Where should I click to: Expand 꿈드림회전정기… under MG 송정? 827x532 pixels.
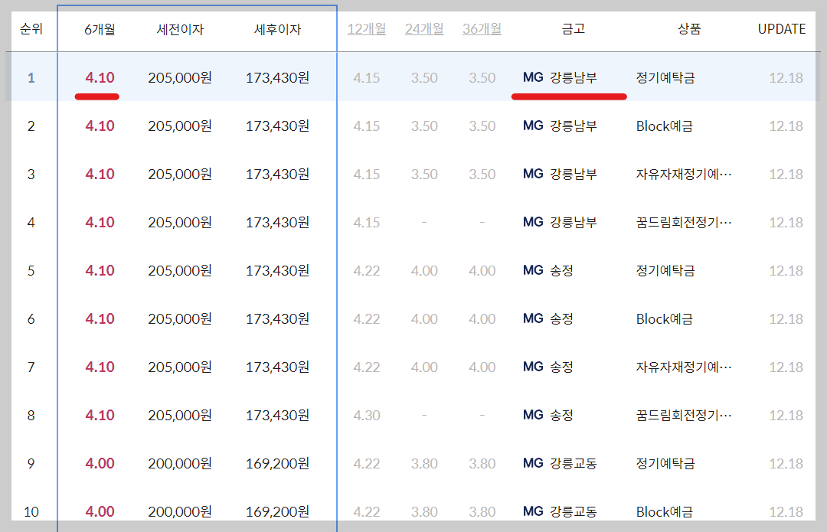pyautogui.click(x=683, y=414)
